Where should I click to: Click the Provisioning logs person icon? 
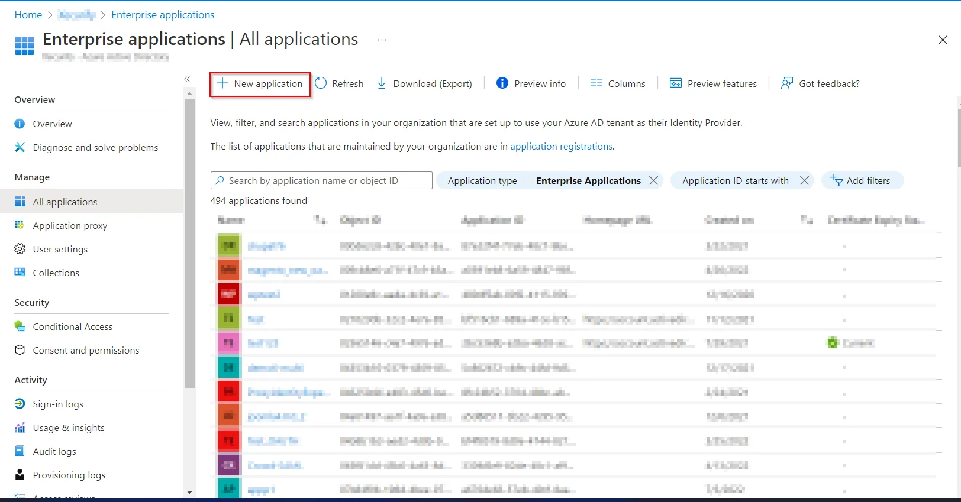coord(20,475)
